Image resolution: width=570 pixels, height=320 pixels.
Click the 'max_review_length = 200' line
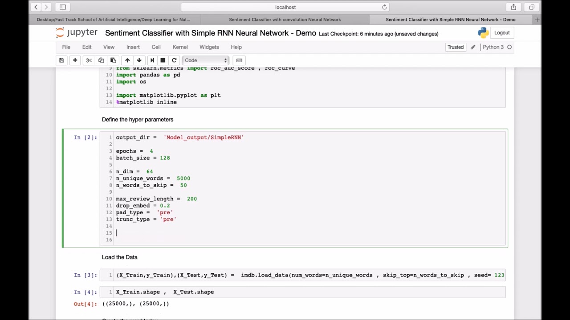pos(156,199)
